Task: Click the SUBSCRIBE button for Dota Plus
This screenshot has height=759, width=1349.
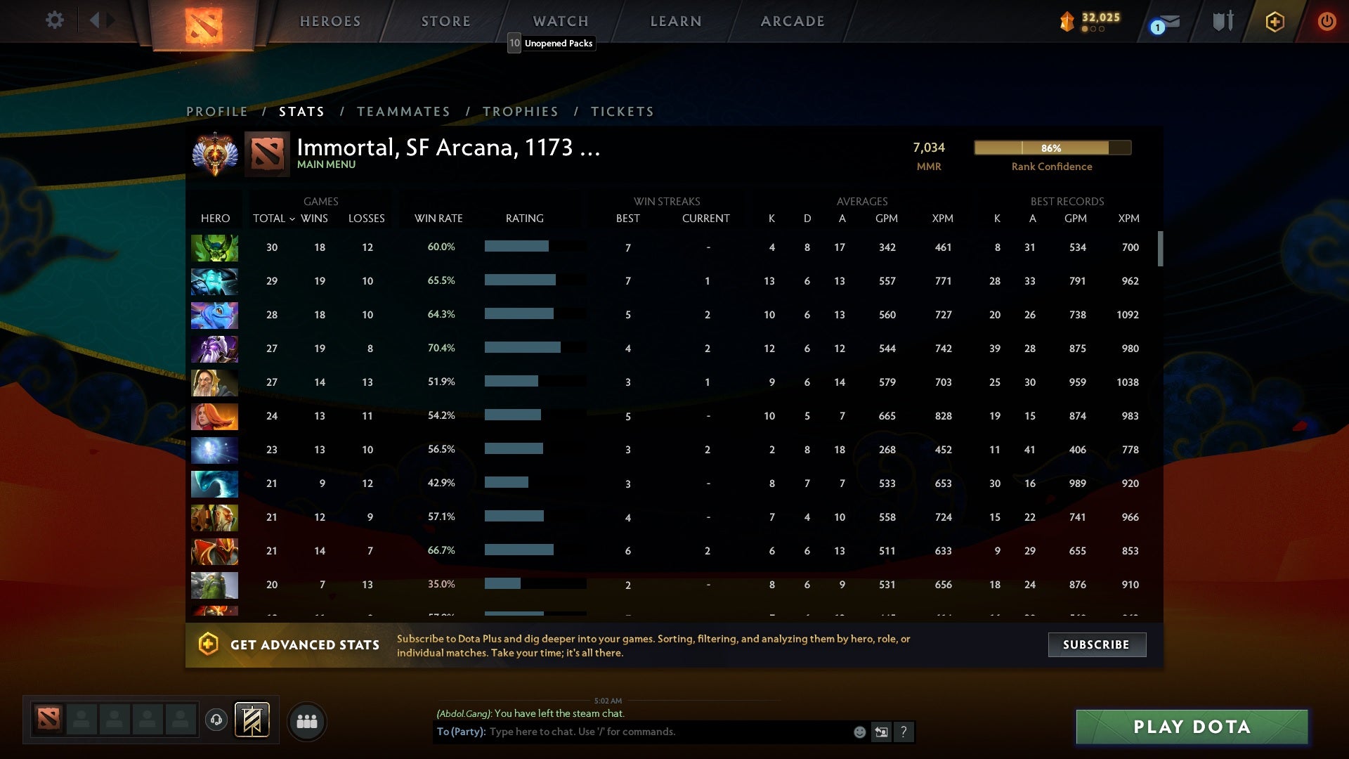Action: coord(1096,644)
